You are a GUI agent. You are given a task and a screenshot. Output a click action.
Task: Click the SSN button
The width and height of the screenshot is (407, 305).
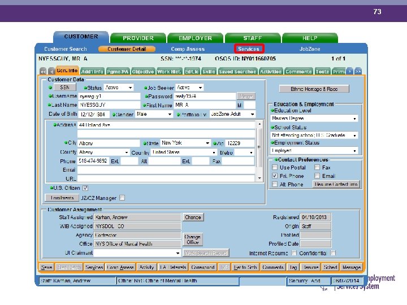[x=64, y=88]
